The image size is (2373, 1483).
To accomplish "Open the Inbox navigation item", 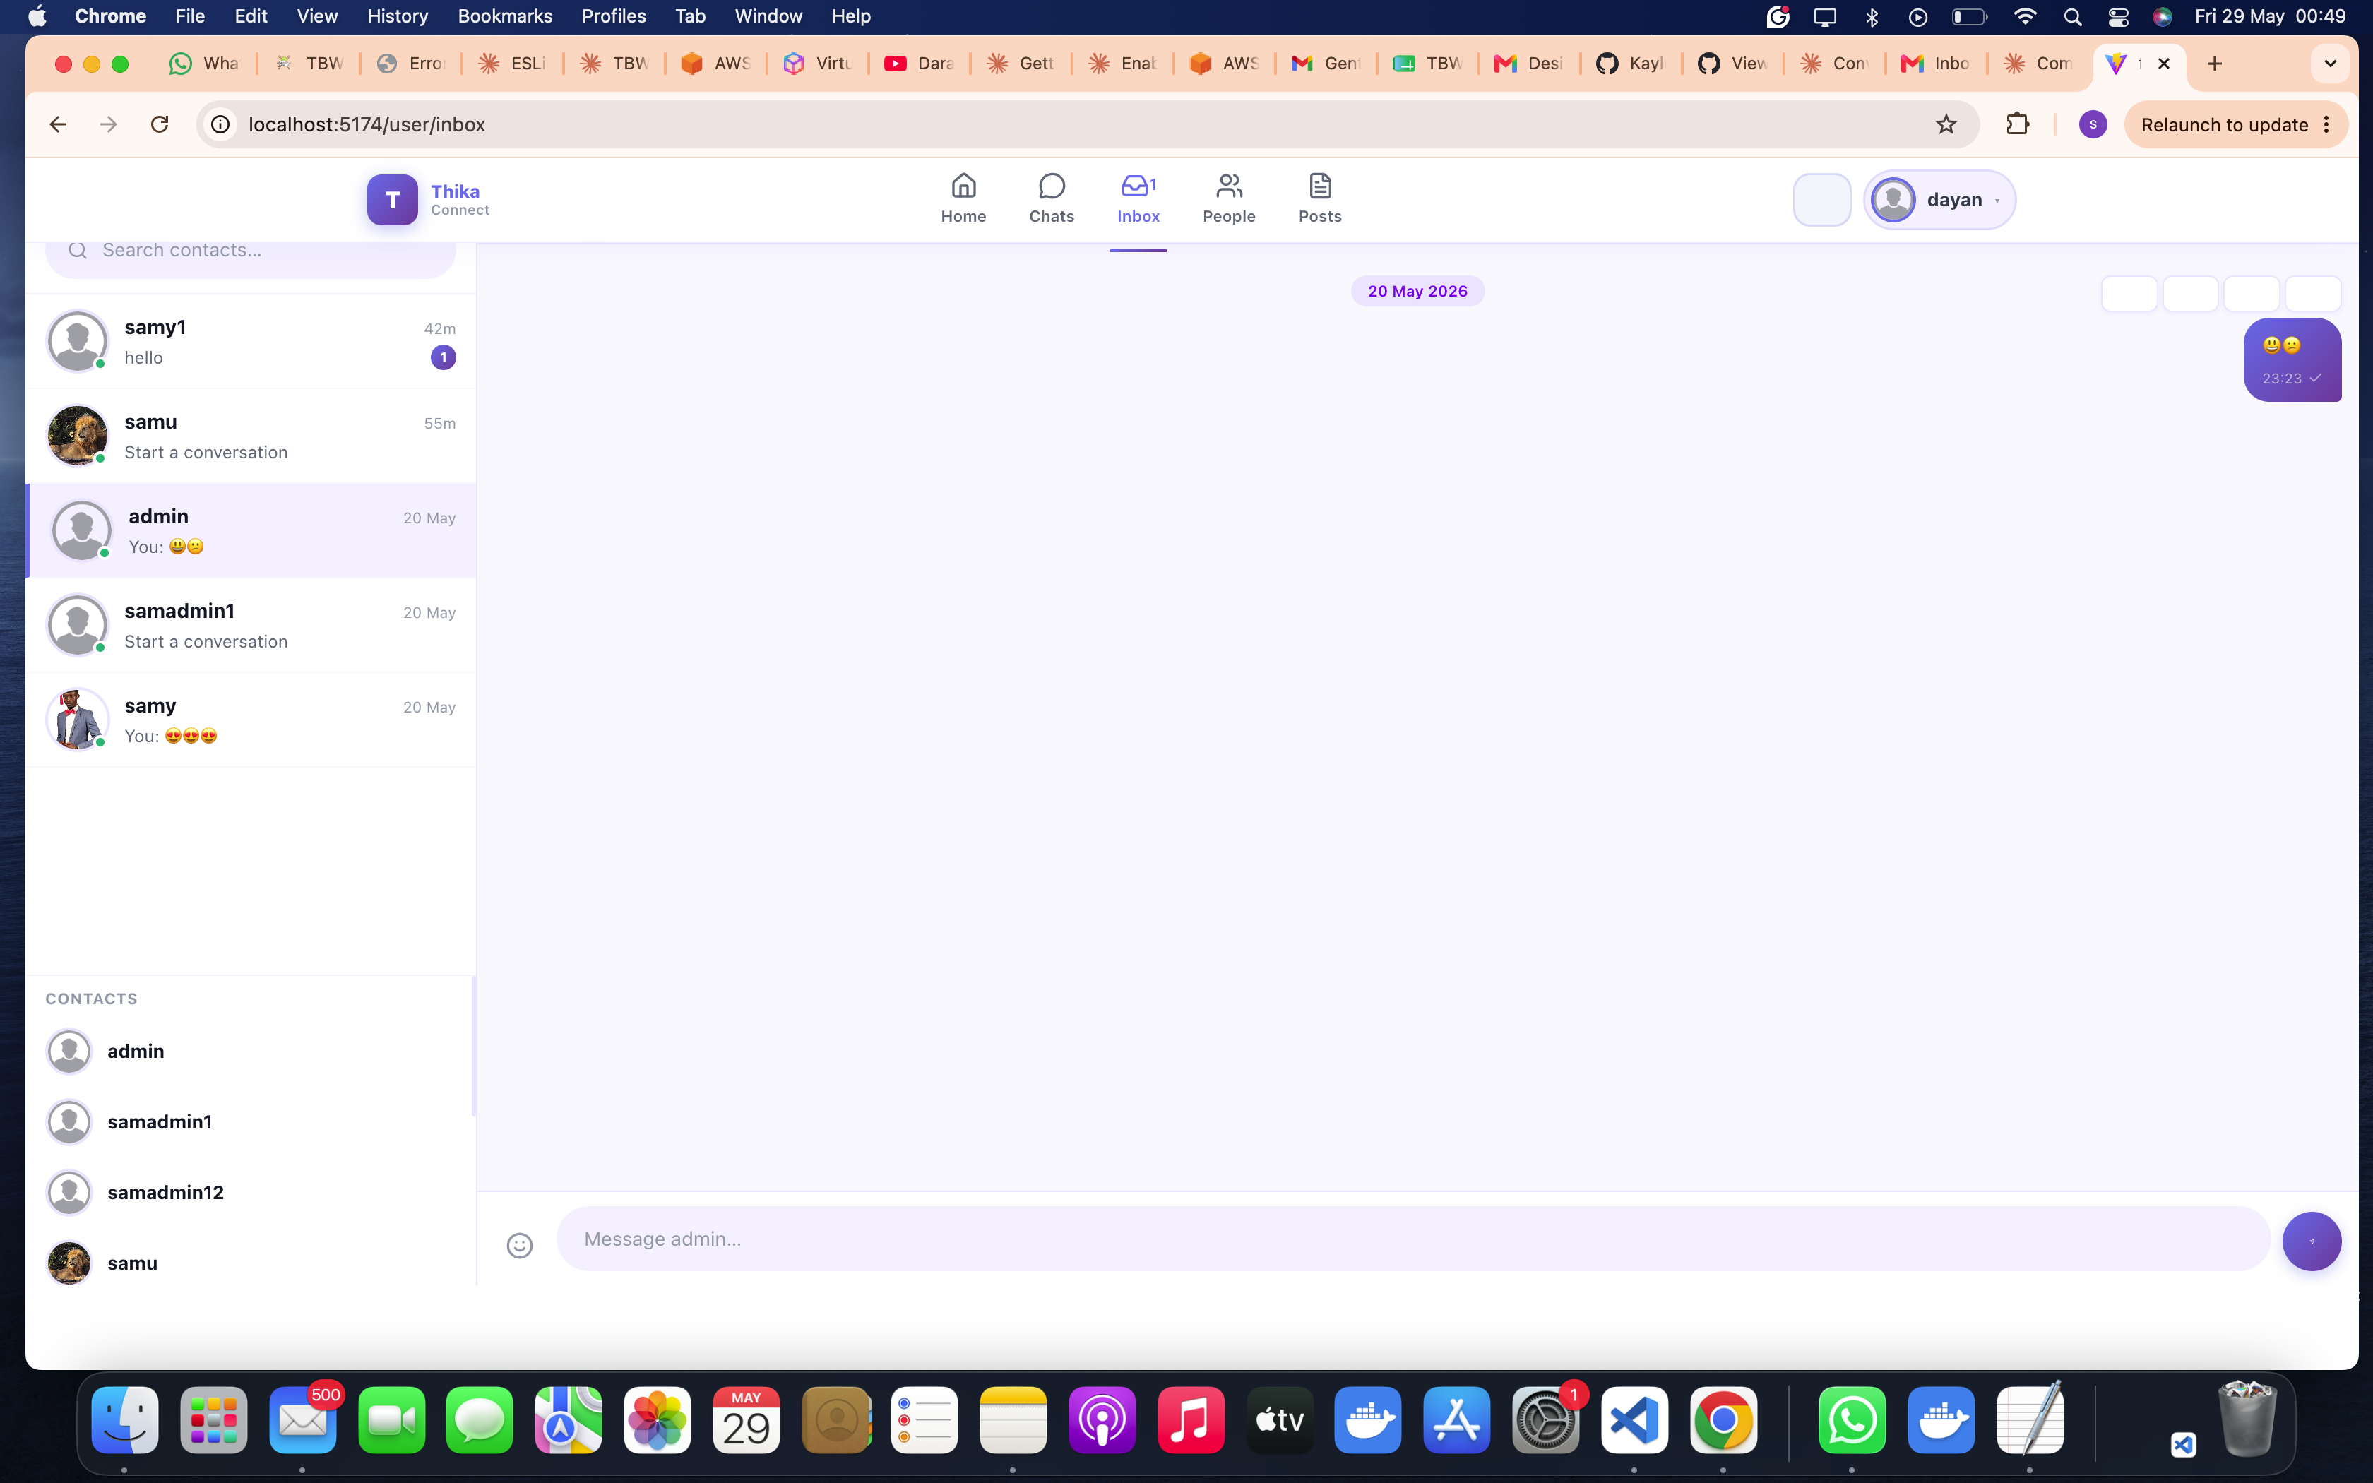I will tap(1138, 199).
